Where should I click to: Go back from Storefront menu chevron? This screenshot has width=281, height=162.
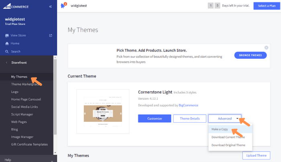(7, 63)
